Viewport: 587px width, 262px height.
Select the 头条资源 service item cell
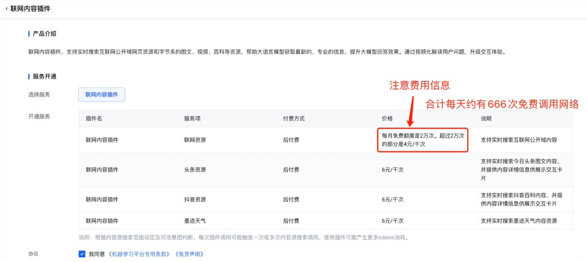pos(195,170)
